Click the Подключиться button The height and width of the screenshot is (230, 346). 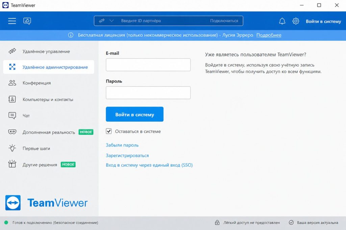[224, 21]
